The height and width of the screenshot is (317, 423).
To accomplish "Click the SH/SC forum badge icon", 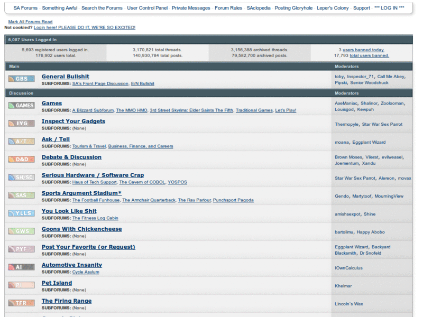I will (21, 178).
